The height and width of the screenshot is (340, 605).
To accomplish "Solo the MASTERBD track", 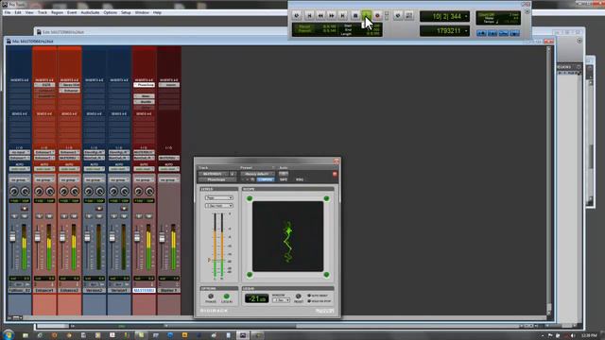I will tap(139, 216).
